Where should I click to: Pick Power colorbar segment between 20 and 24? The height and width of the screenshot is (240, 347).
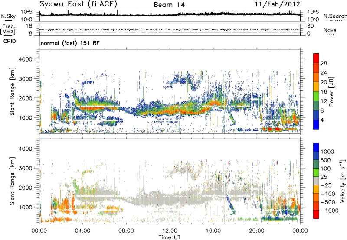pos(316,77)
